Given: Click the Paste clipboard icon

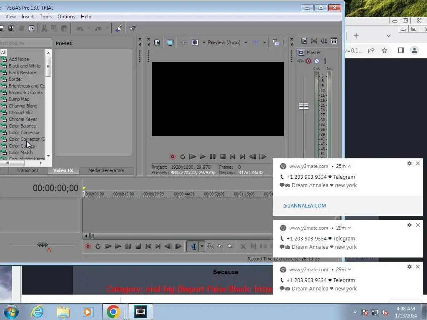Looking at the screenshot, I should [64, 28].
